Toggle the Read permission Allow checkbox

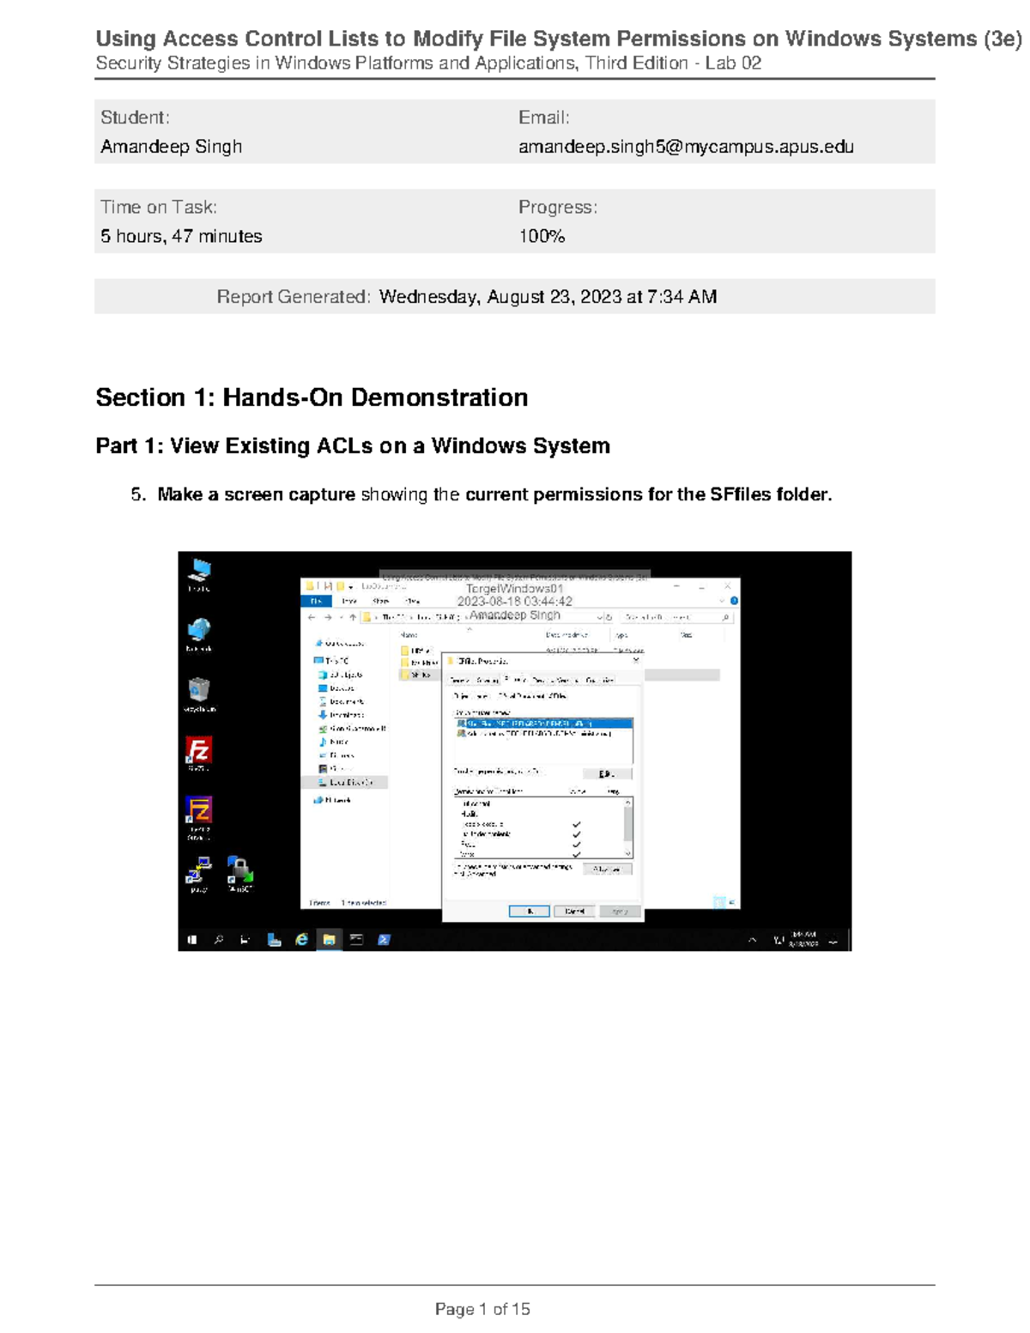[576, 844]
